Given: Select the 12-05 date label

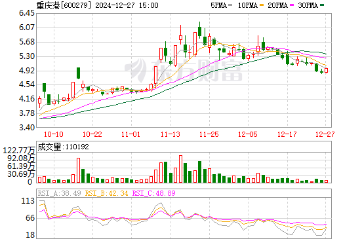Looking at the screenshot, I should coord(248,134).
